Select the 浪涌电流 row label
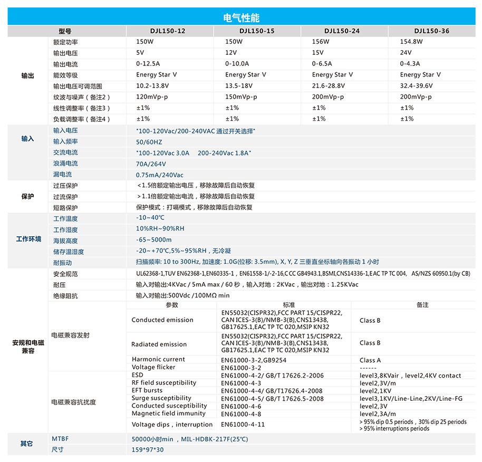This screenshot has height=462, width=482. click(65, 163)
